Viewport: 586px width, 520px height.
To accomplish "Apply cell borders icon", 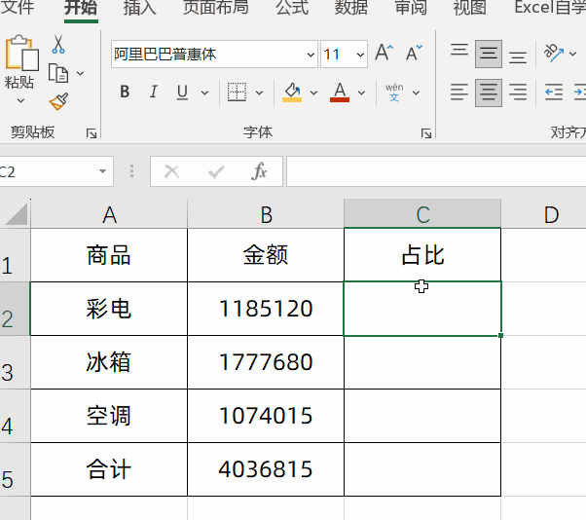I will tap(237, 92).
